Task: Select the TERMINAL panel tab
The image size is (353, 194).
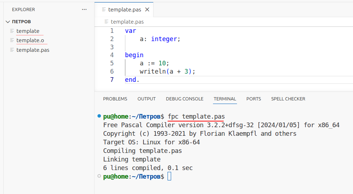Action: pyautogui.click(x=225, y=99)
